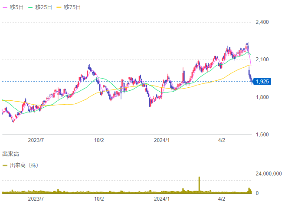Click the tallest volume bar spike
The image size is (285, 205).
(199, 185)
